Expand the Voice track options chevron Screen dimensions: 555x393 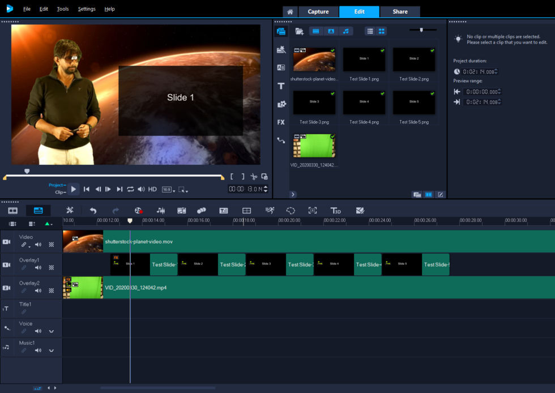click(x=51, y=330)
